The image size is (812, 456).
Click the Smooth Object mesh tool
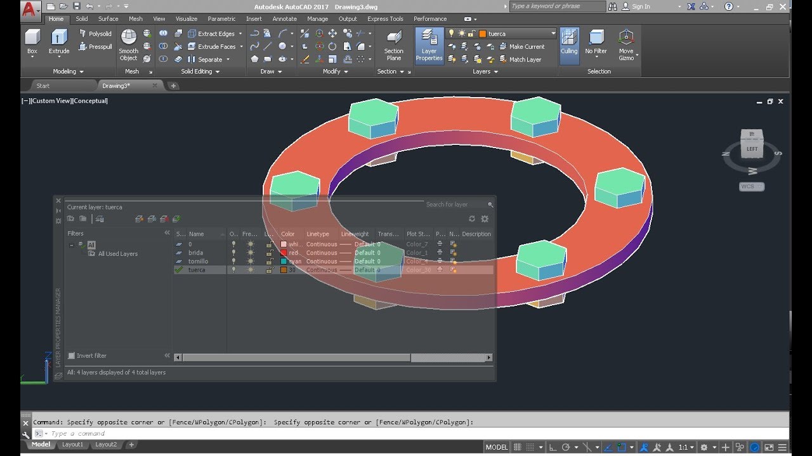point(128,46)
